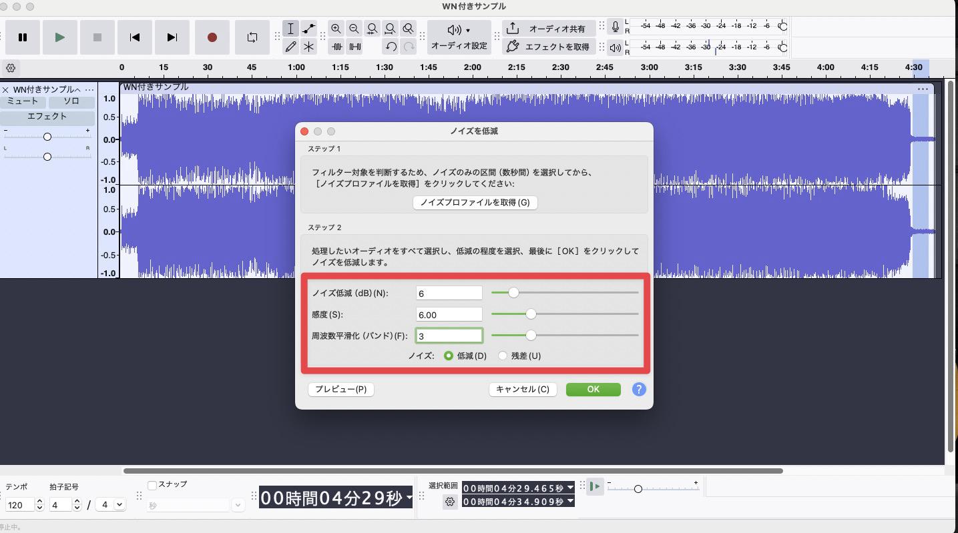This screenshot has width=958, height=533.
Task: Open the time position format dropdown arrow
Action: 409,498
